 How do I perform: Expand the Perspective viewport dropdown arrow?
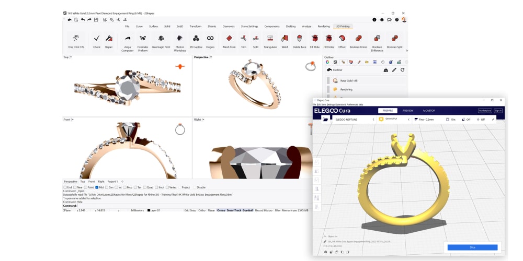coord(210,57)
